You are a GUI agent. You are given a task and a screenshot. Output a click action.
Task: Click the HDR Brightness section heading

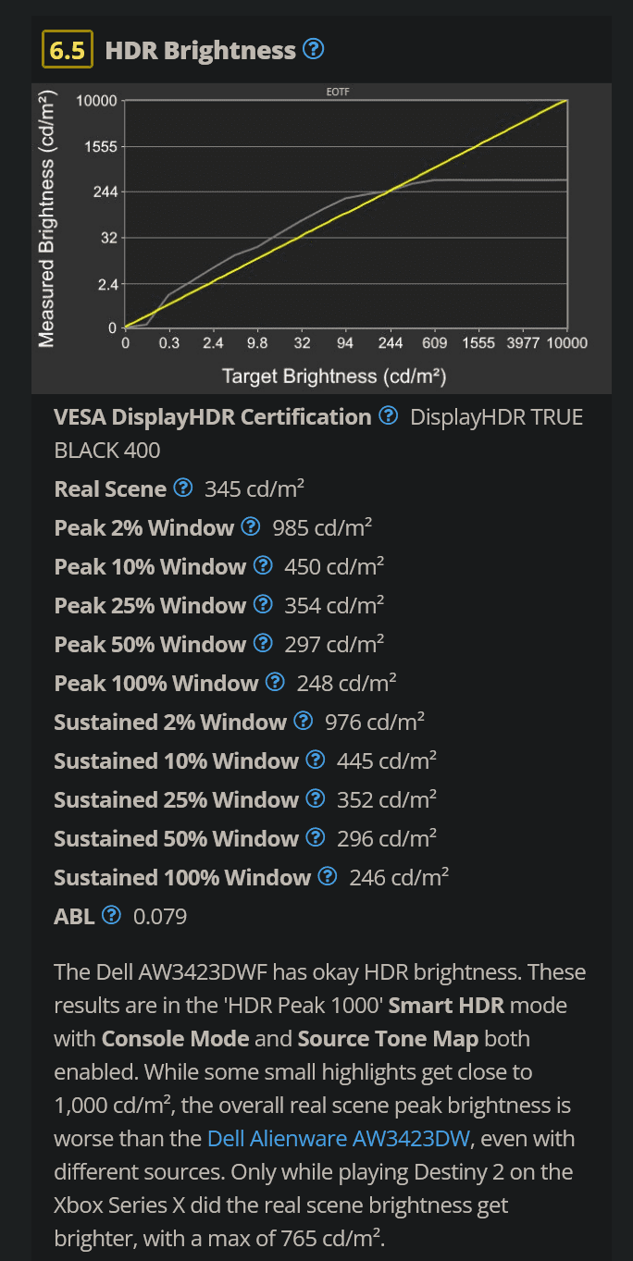tap(201, 50)
